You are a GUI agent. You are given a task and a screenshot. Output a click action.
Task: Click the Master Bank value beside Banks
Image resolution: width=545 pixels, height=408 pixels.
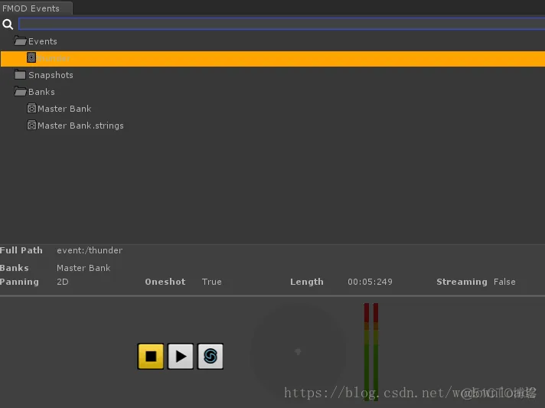pos(83,268)
